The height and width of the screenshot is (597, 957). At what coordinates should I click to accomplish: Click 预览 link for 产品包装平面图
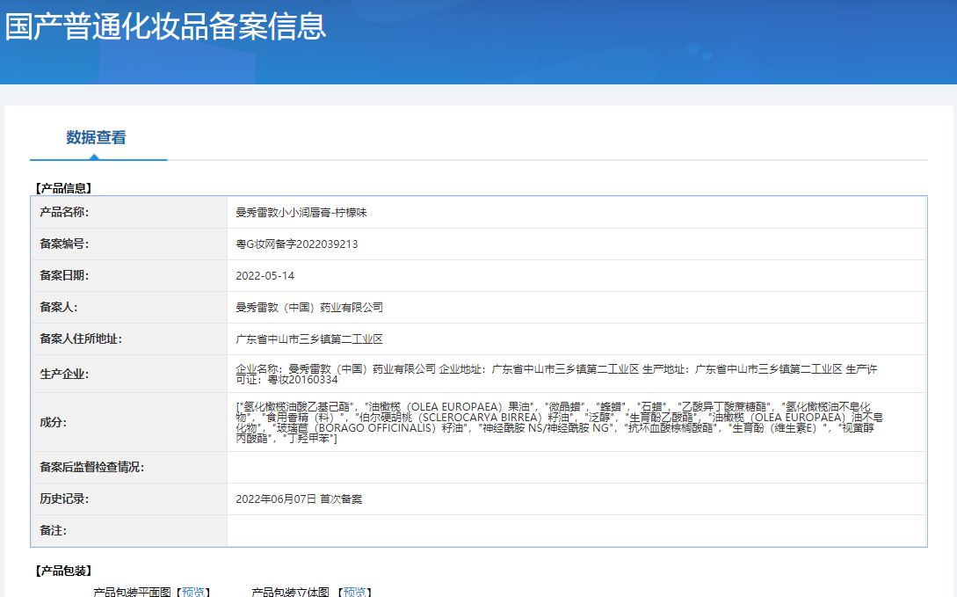coord(194,592)
